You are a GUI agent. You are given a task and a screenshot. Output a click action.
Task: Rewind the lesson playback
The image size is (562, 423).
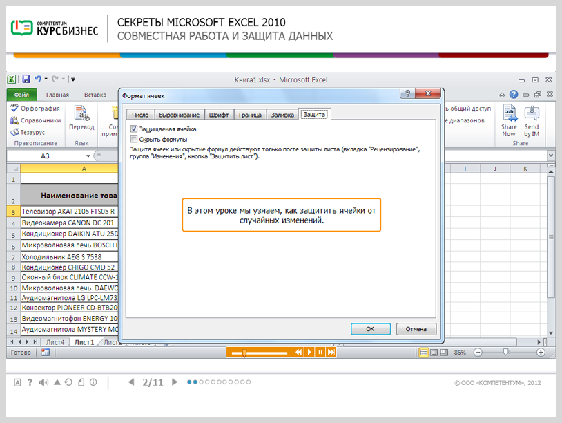(298, 352)
